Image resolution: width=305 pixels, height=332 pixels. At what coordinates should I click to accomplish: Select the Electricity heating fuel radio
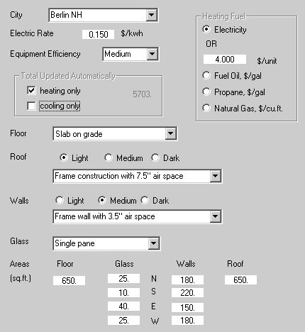click(206, 29)
